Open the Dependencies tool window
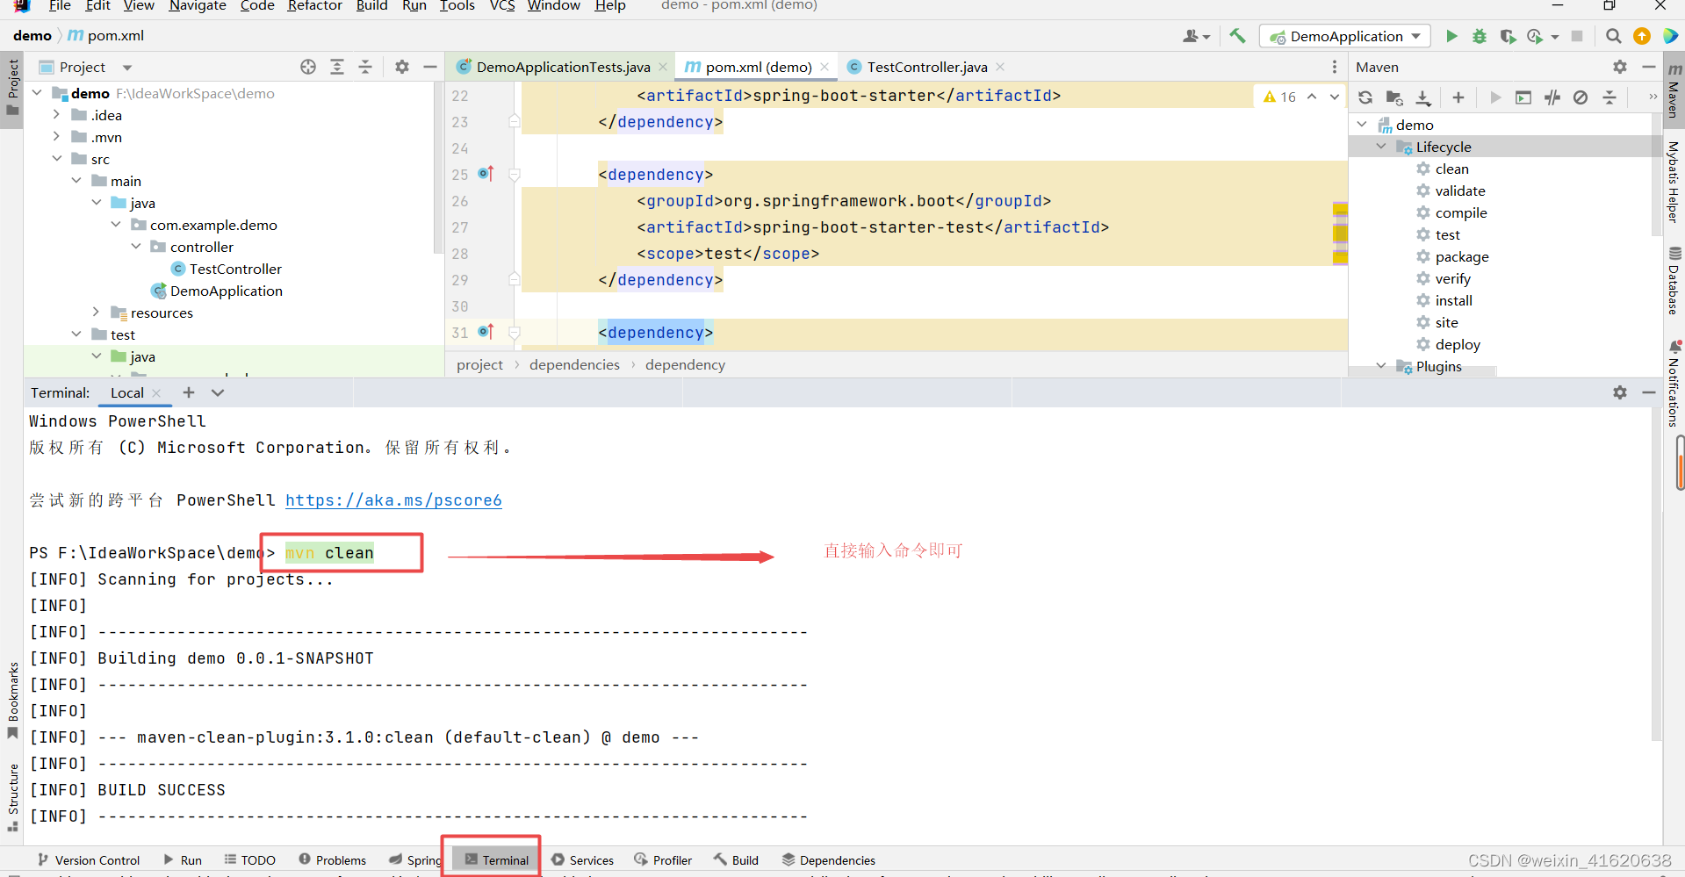Viewport: 1685px width, 877px height. click(x=829, y=860)
